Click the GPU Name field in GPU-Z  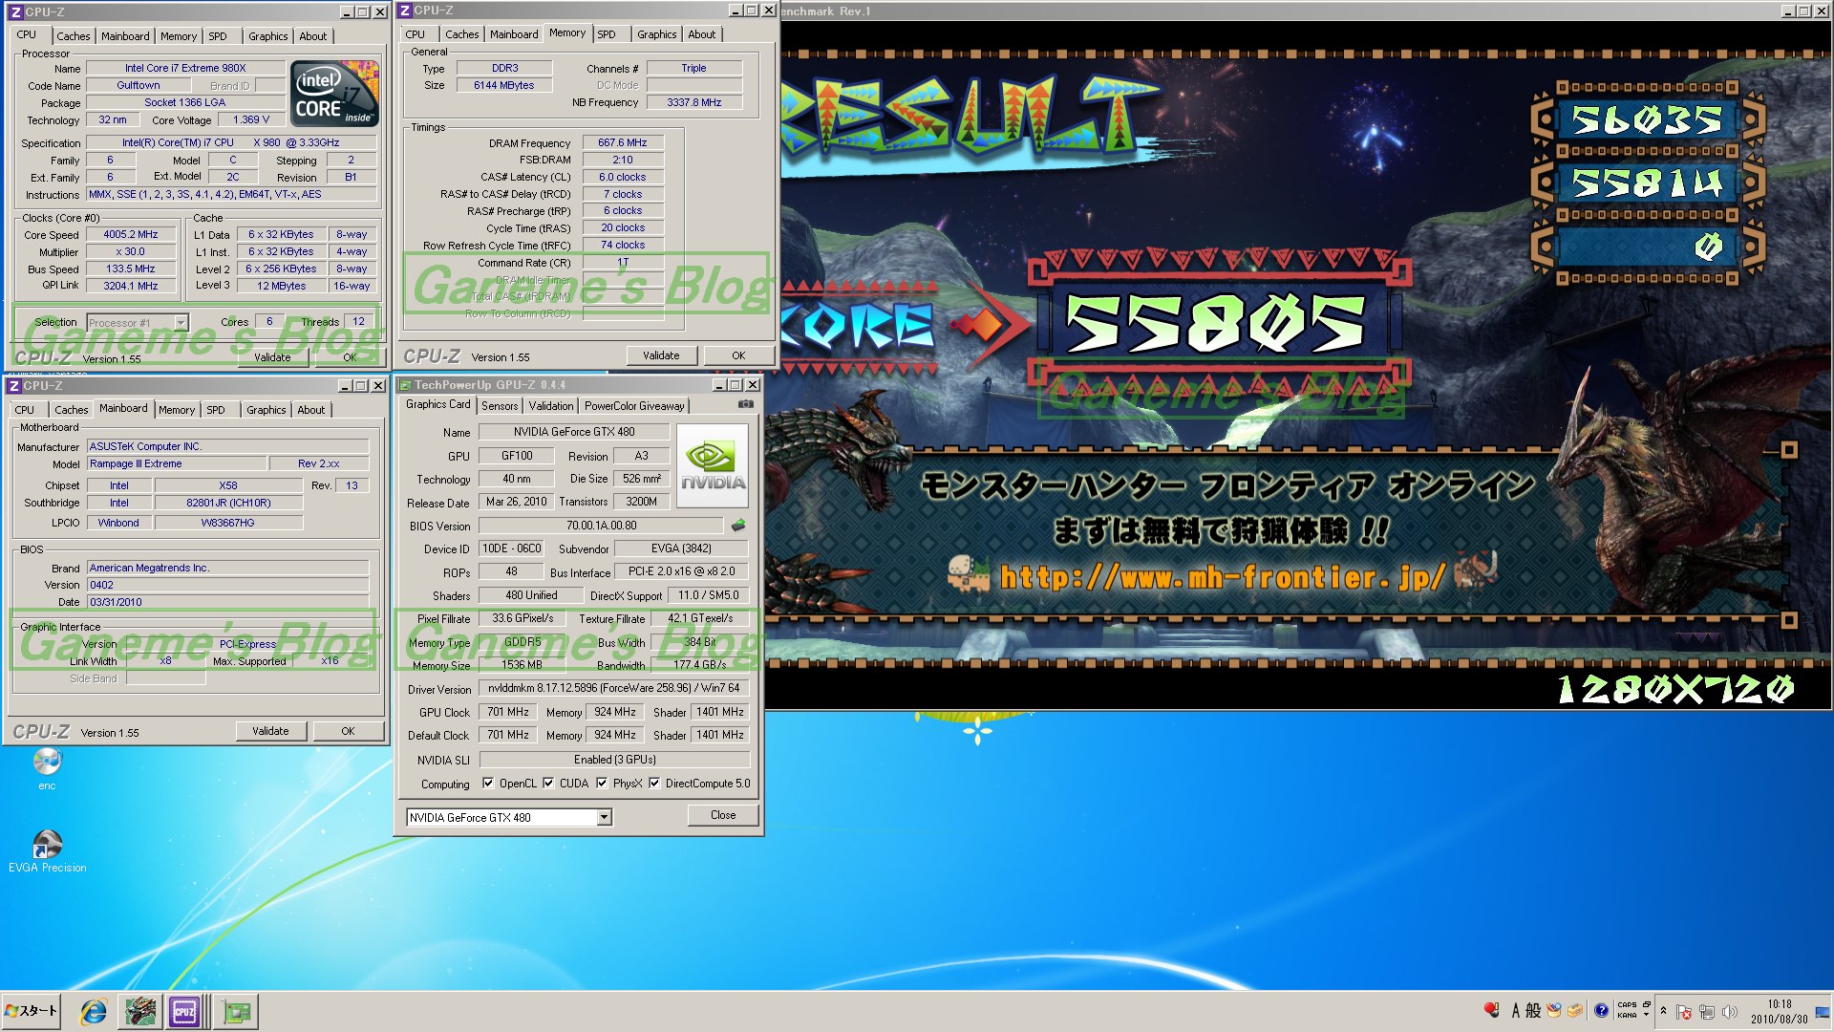(x=573, y=432)
